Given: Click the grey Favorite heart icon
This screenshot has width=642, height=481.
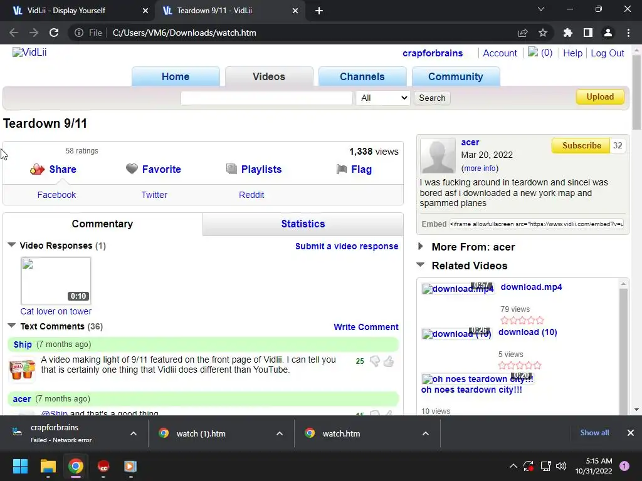Looking at the screenshot, I should click(x=132, y=168).
